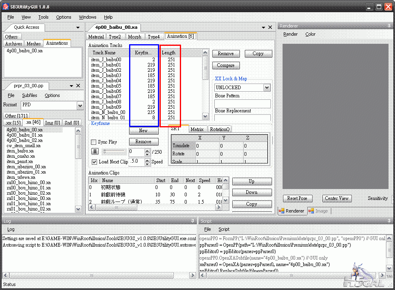Screen dimensions: 395x290
Task: Enable the Sync Play checkbox
Action: 94,142
